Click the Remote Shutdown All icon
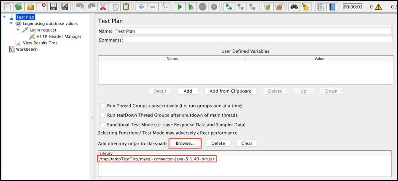Screen dimensions: 398x181 tap(252, 7)
